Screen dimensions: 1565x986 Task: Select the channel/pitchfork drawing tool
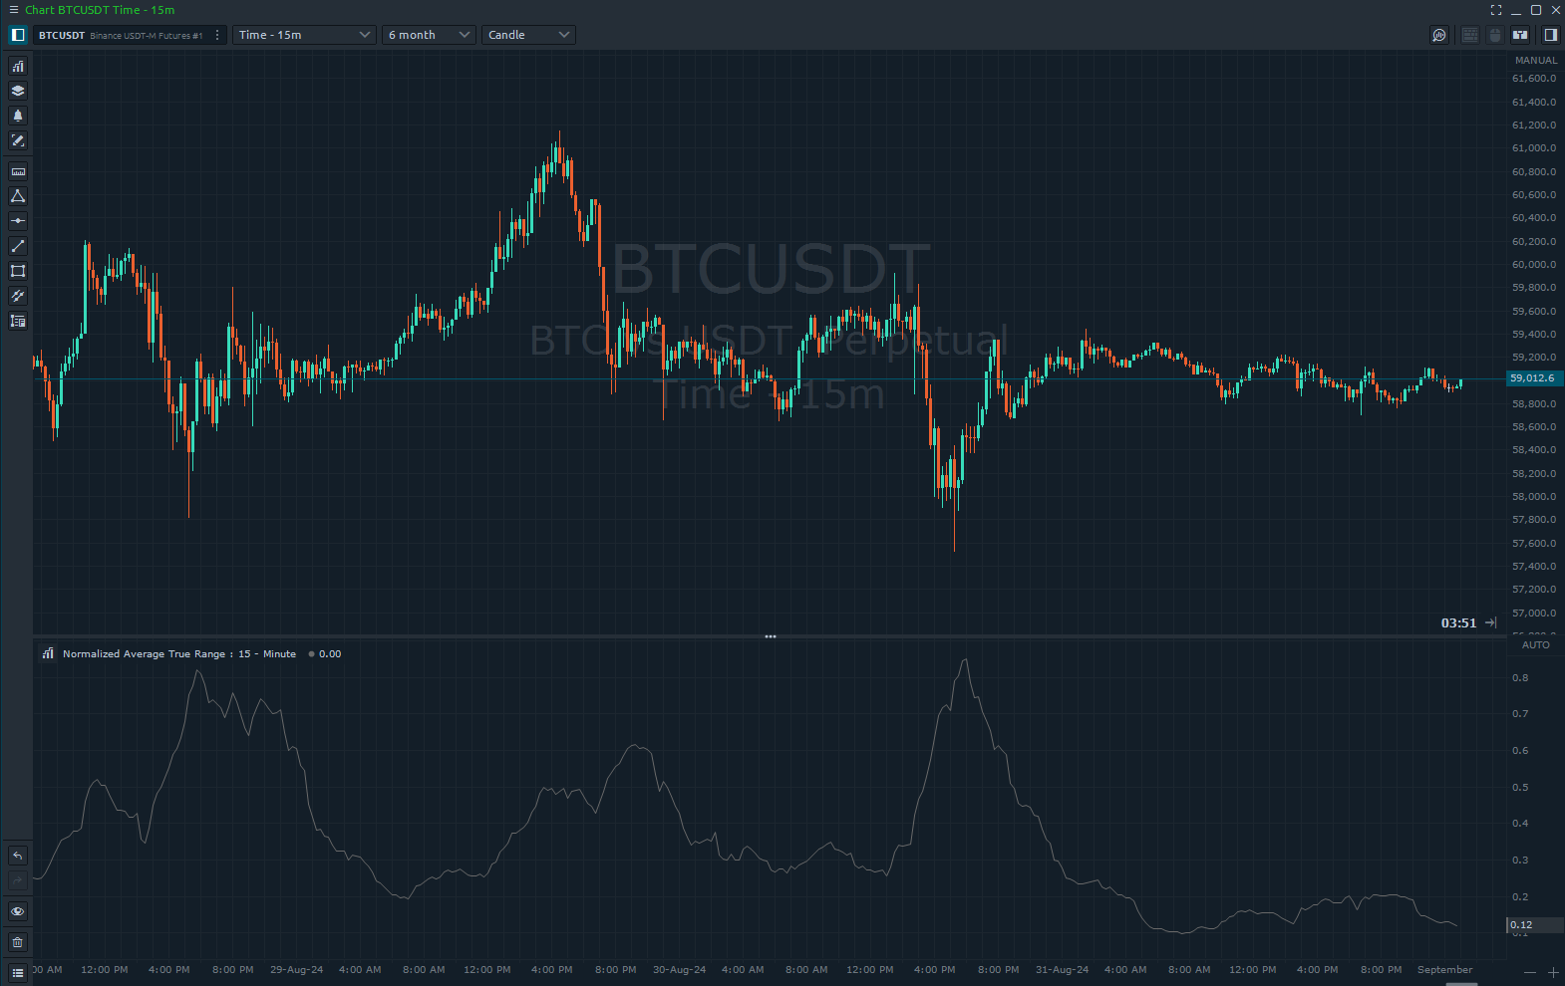(18, 296)
